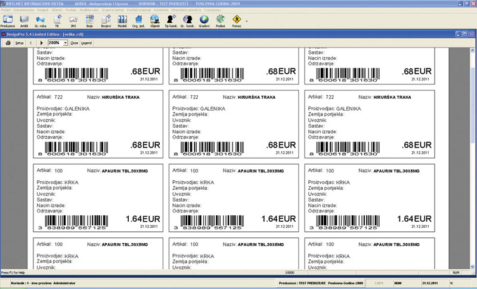Click the DesignPro window title icon
The image size is (477, 289).
pyautogui.click(x=4, y=34)
